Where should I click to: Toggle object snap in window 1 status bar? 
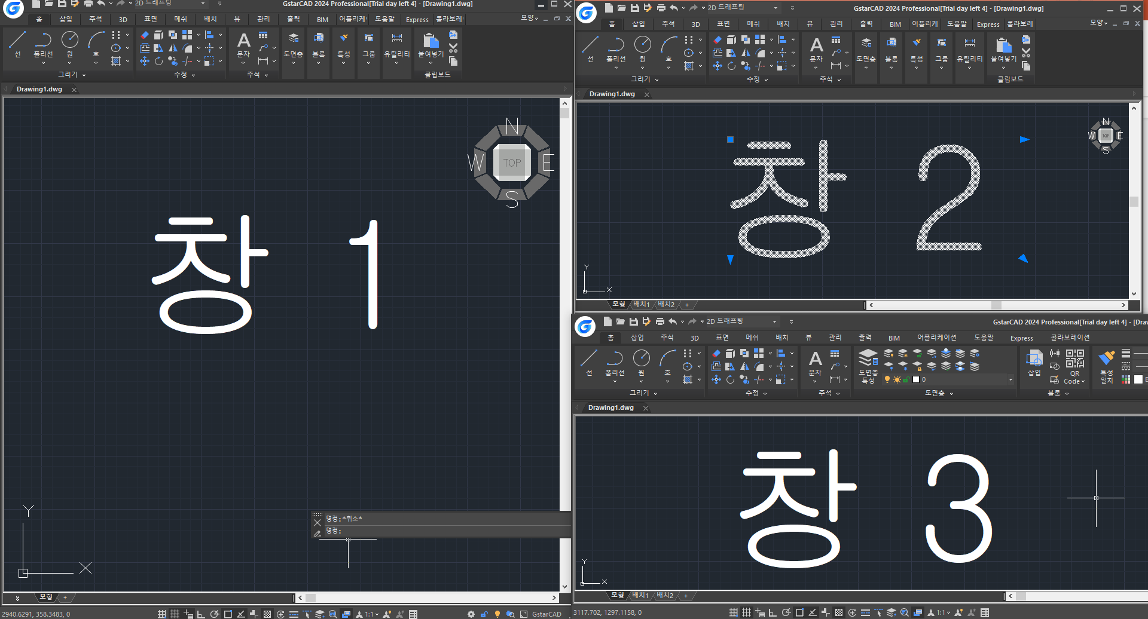click(228, 614)
